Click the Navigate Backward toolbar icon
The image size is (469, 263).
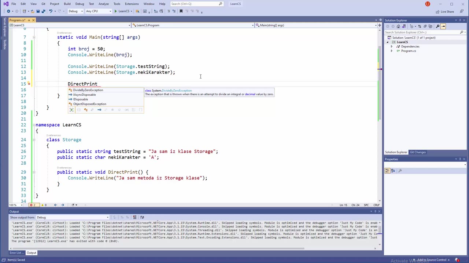[8, 11]
